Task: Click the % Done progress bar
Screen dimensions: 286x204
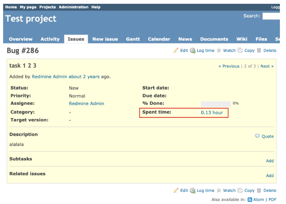Action: (x=216, y=104)
